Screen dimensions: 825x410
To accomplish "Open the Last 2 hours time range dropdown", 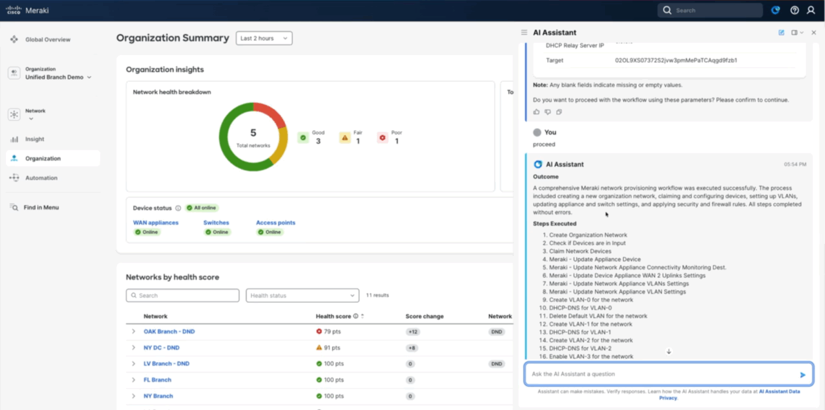I will coord(264,38).
